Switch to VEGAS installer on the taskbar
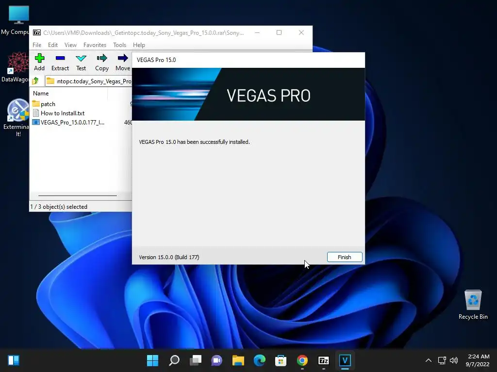 [x=345, y=360]
